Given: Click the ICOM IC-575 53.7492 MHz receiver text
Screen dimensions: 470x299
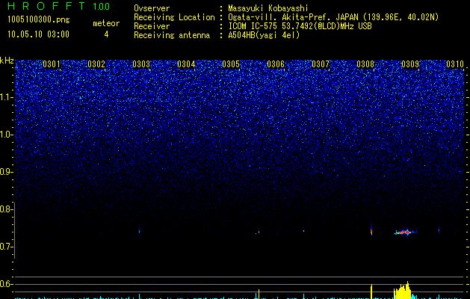Looking at the screenshot, I should click(300, 26).
